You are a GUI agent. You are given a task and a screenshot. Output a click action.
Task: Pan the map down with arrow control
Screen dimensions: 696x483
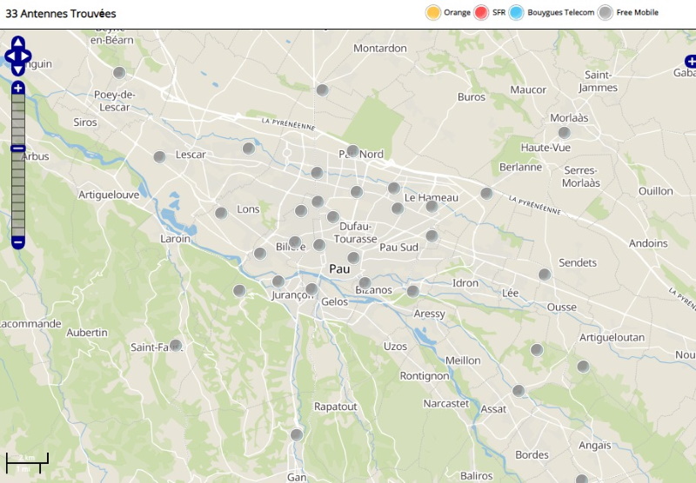tap(18, 70)
